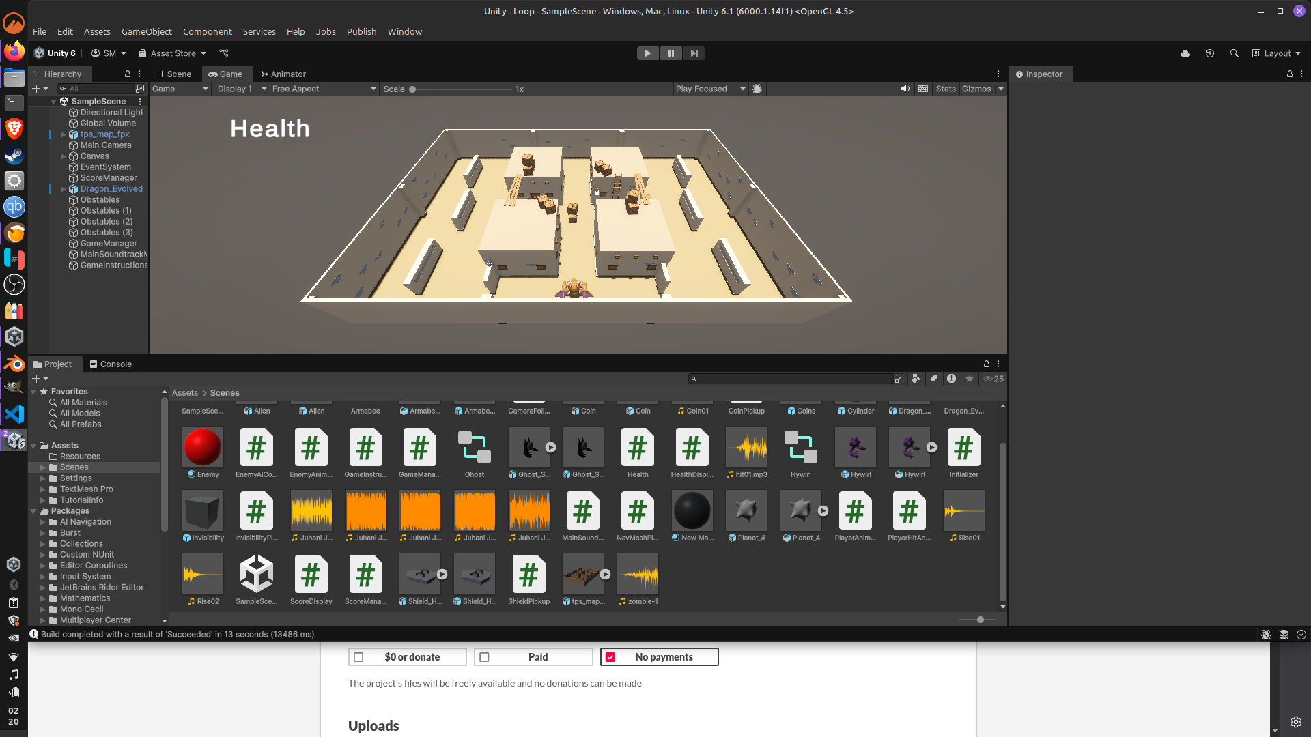1311x737 pixels.
Task: Click the Stats button in Game view
Action: coord(946,89)
